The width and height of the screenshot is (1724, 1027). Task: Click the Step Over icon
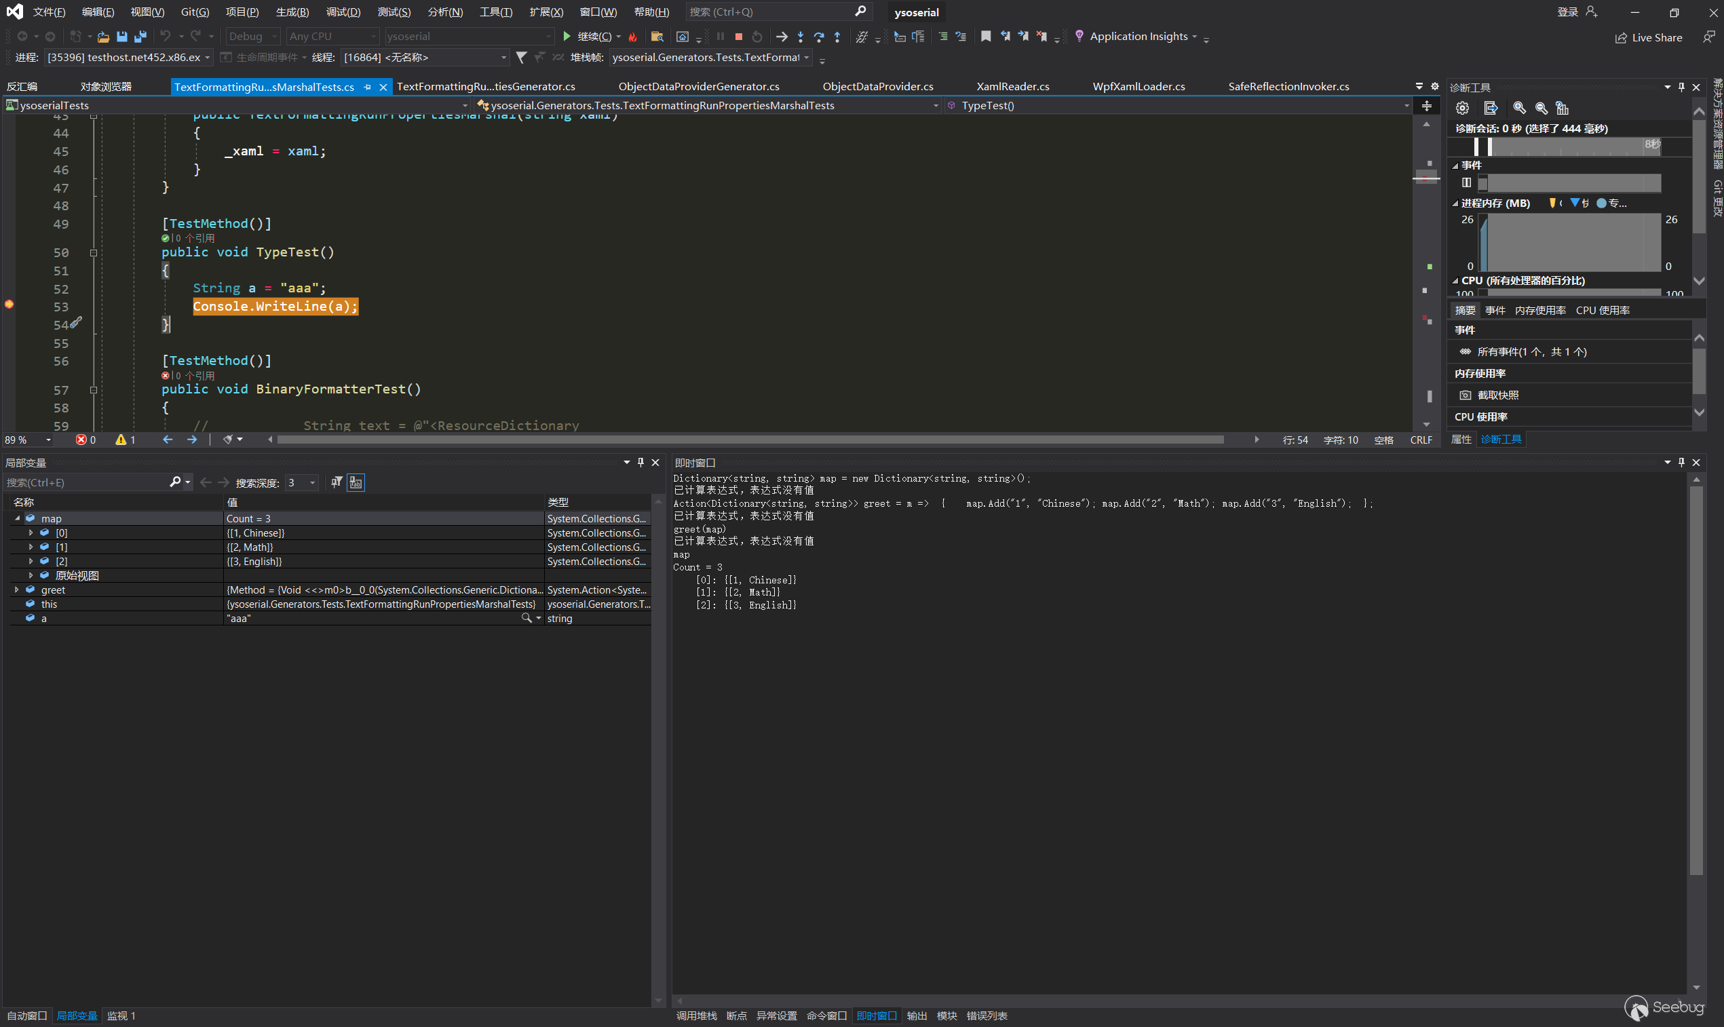819,37
